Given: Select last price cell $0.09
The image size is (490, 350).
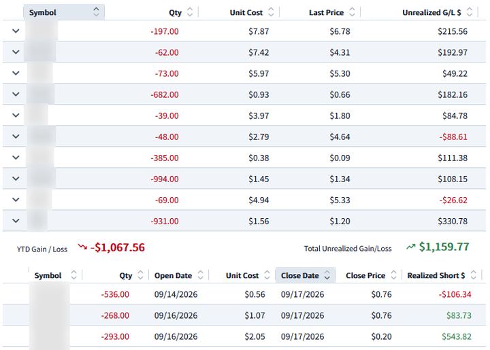Looking at the screenshot, I should pyautogui.click(x=340, y=158).
